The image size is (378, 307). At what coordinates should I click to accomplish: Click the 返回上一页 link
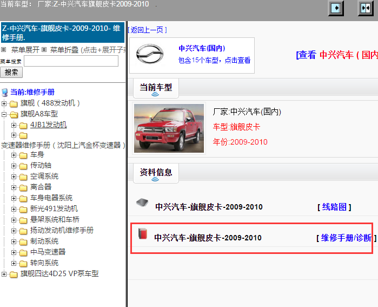tap(147, 30)
